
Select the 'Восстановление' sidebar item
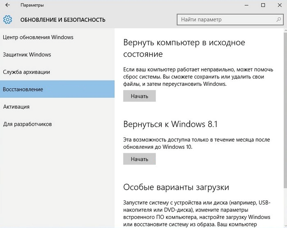(23, 89)
